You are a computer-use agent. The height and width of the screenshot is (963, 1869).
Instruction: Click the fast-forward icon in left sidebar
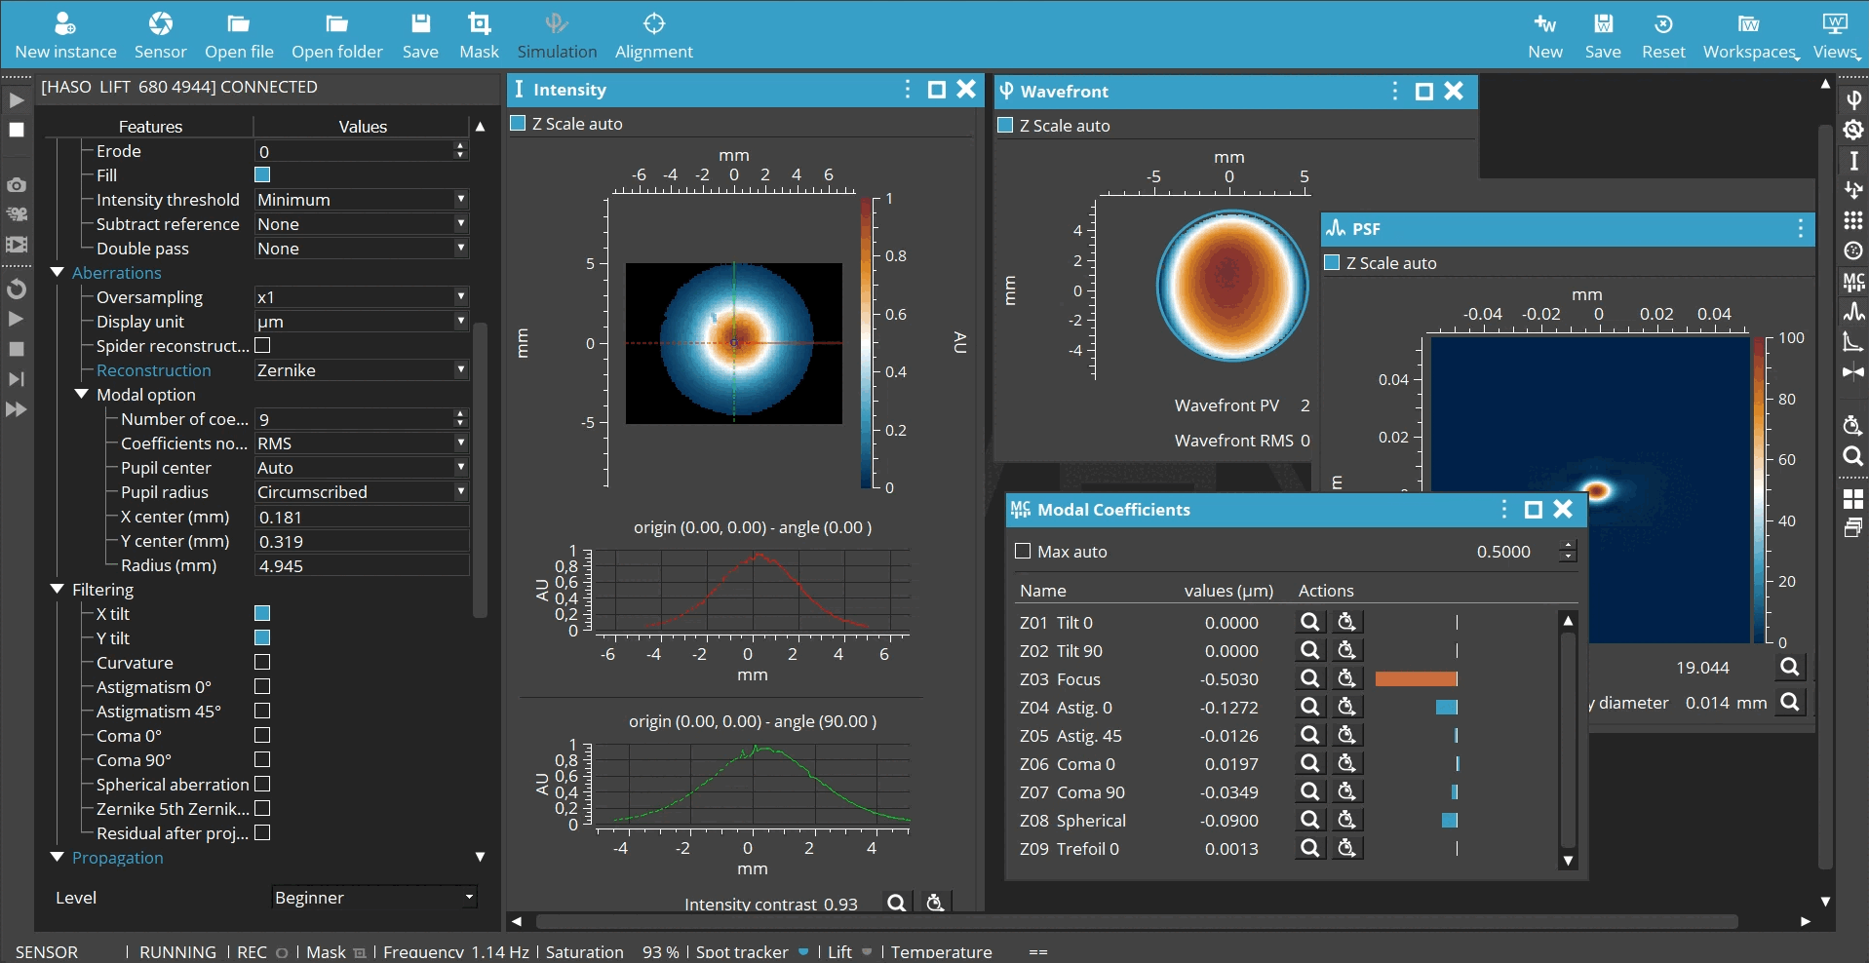pos(17,409)
